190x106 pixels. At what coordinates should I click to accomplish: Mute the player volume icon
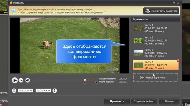[x=28, y=80]
